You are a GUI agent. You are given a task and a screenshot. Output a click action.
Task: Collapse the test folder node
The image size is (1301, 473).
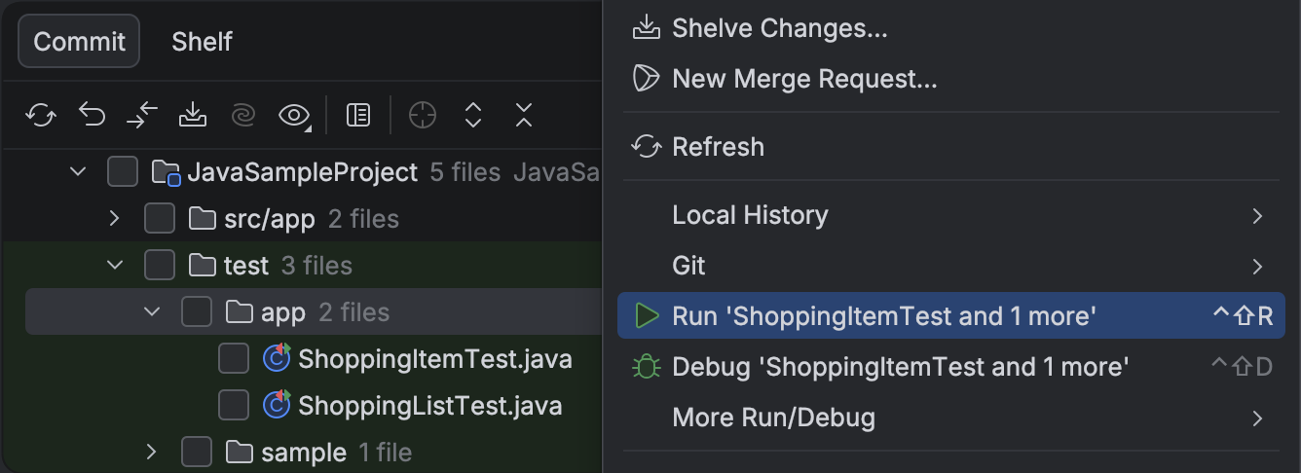(x=115, y=266)
